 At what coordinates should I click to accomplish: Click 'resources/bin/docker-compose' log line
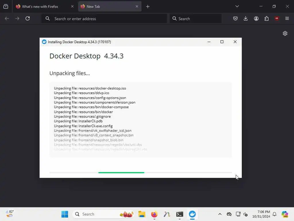click(91, 107)
